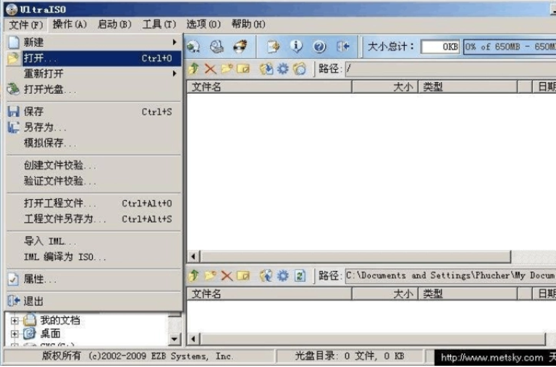Click the UltraISO disc icon in title bar

[x=12, y=9]
